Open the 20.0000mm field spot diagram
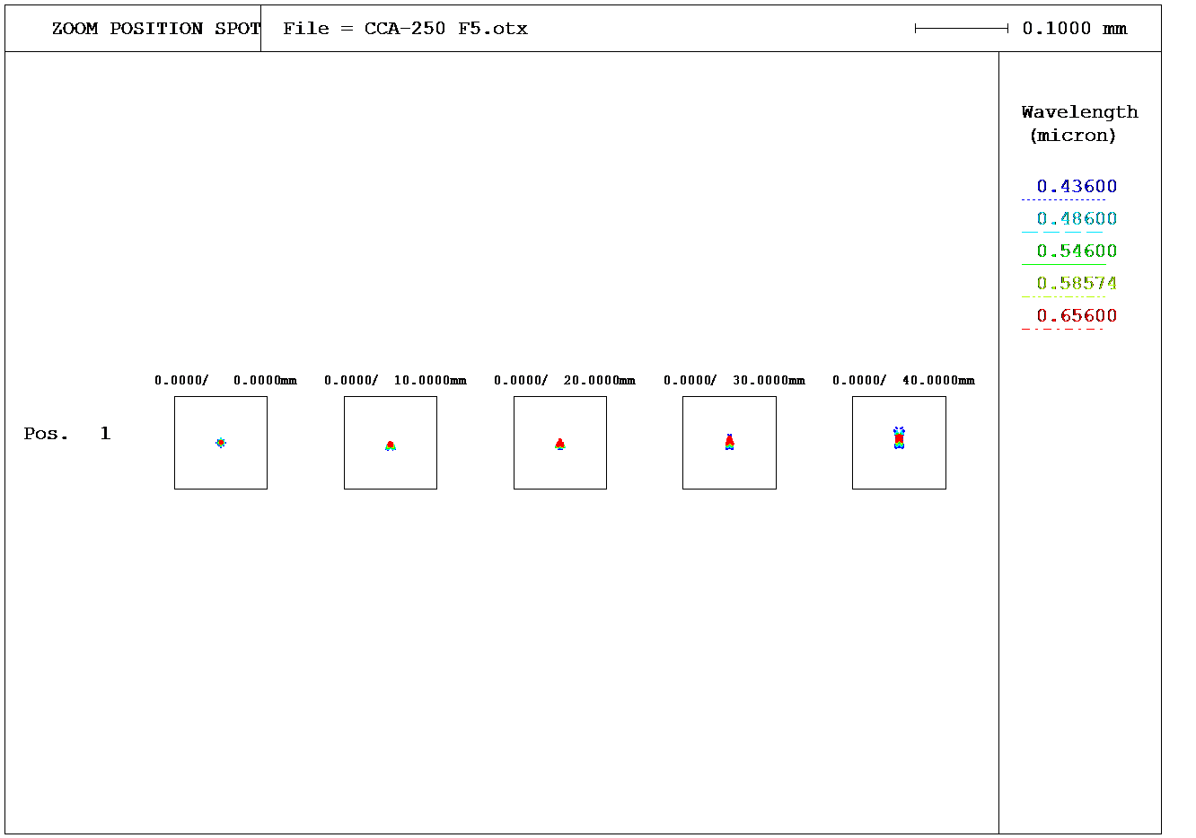Image resolution: width=1196 pixels, height=838 pixels. pyautogui.click(x=560, y=443)
